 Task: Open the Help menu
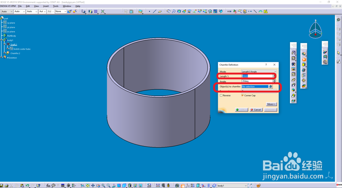(78, 6)
